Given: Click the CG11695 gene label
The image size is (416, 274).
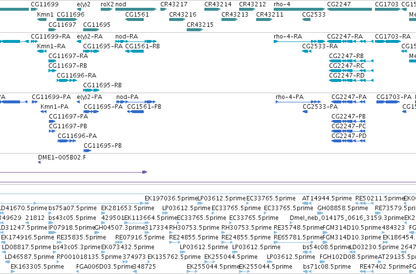Looking at the screenshot, I should coord(97,24).
